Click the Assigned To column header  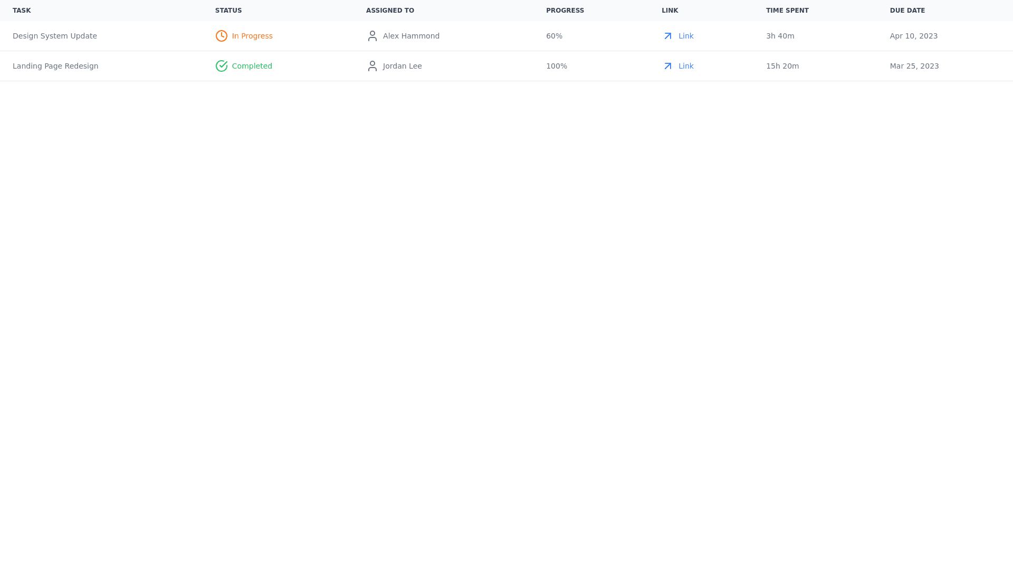coord(390,11)
